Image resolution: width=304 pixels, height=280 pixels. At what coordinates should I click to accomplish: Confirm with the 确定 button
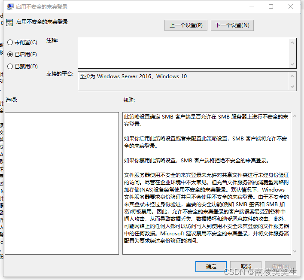pyautogui.click(x=211, y=267)
